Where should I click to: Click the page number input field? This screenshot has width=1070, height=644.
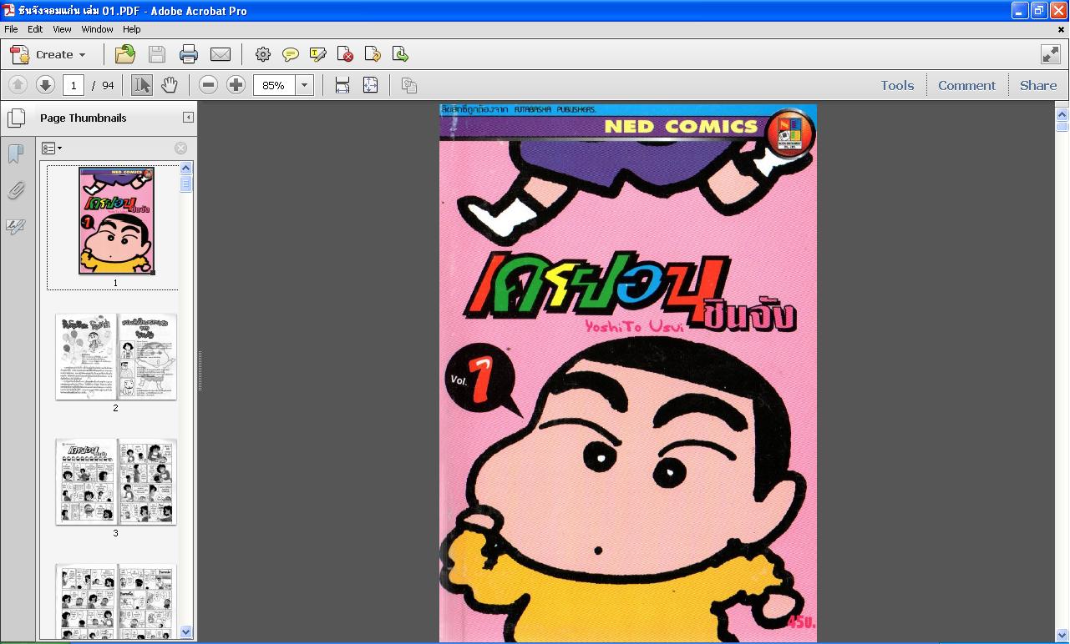[74, 84]
